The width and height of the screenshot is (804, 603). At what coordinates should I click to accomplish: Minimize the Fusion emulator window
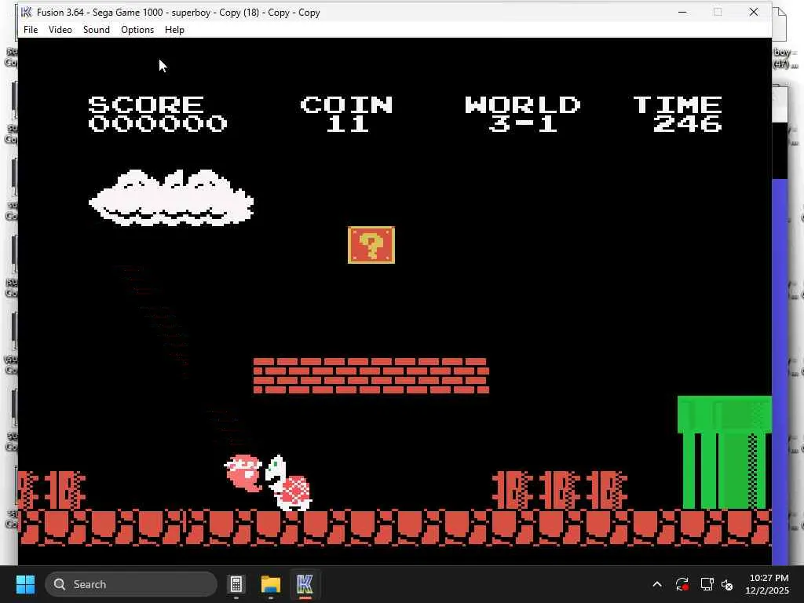pos(682,13)
